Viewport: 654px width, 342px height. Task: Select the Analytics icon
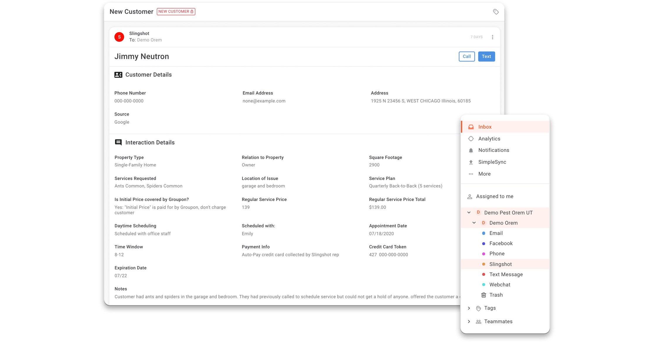pyautogui.click(x=471, y=138)
